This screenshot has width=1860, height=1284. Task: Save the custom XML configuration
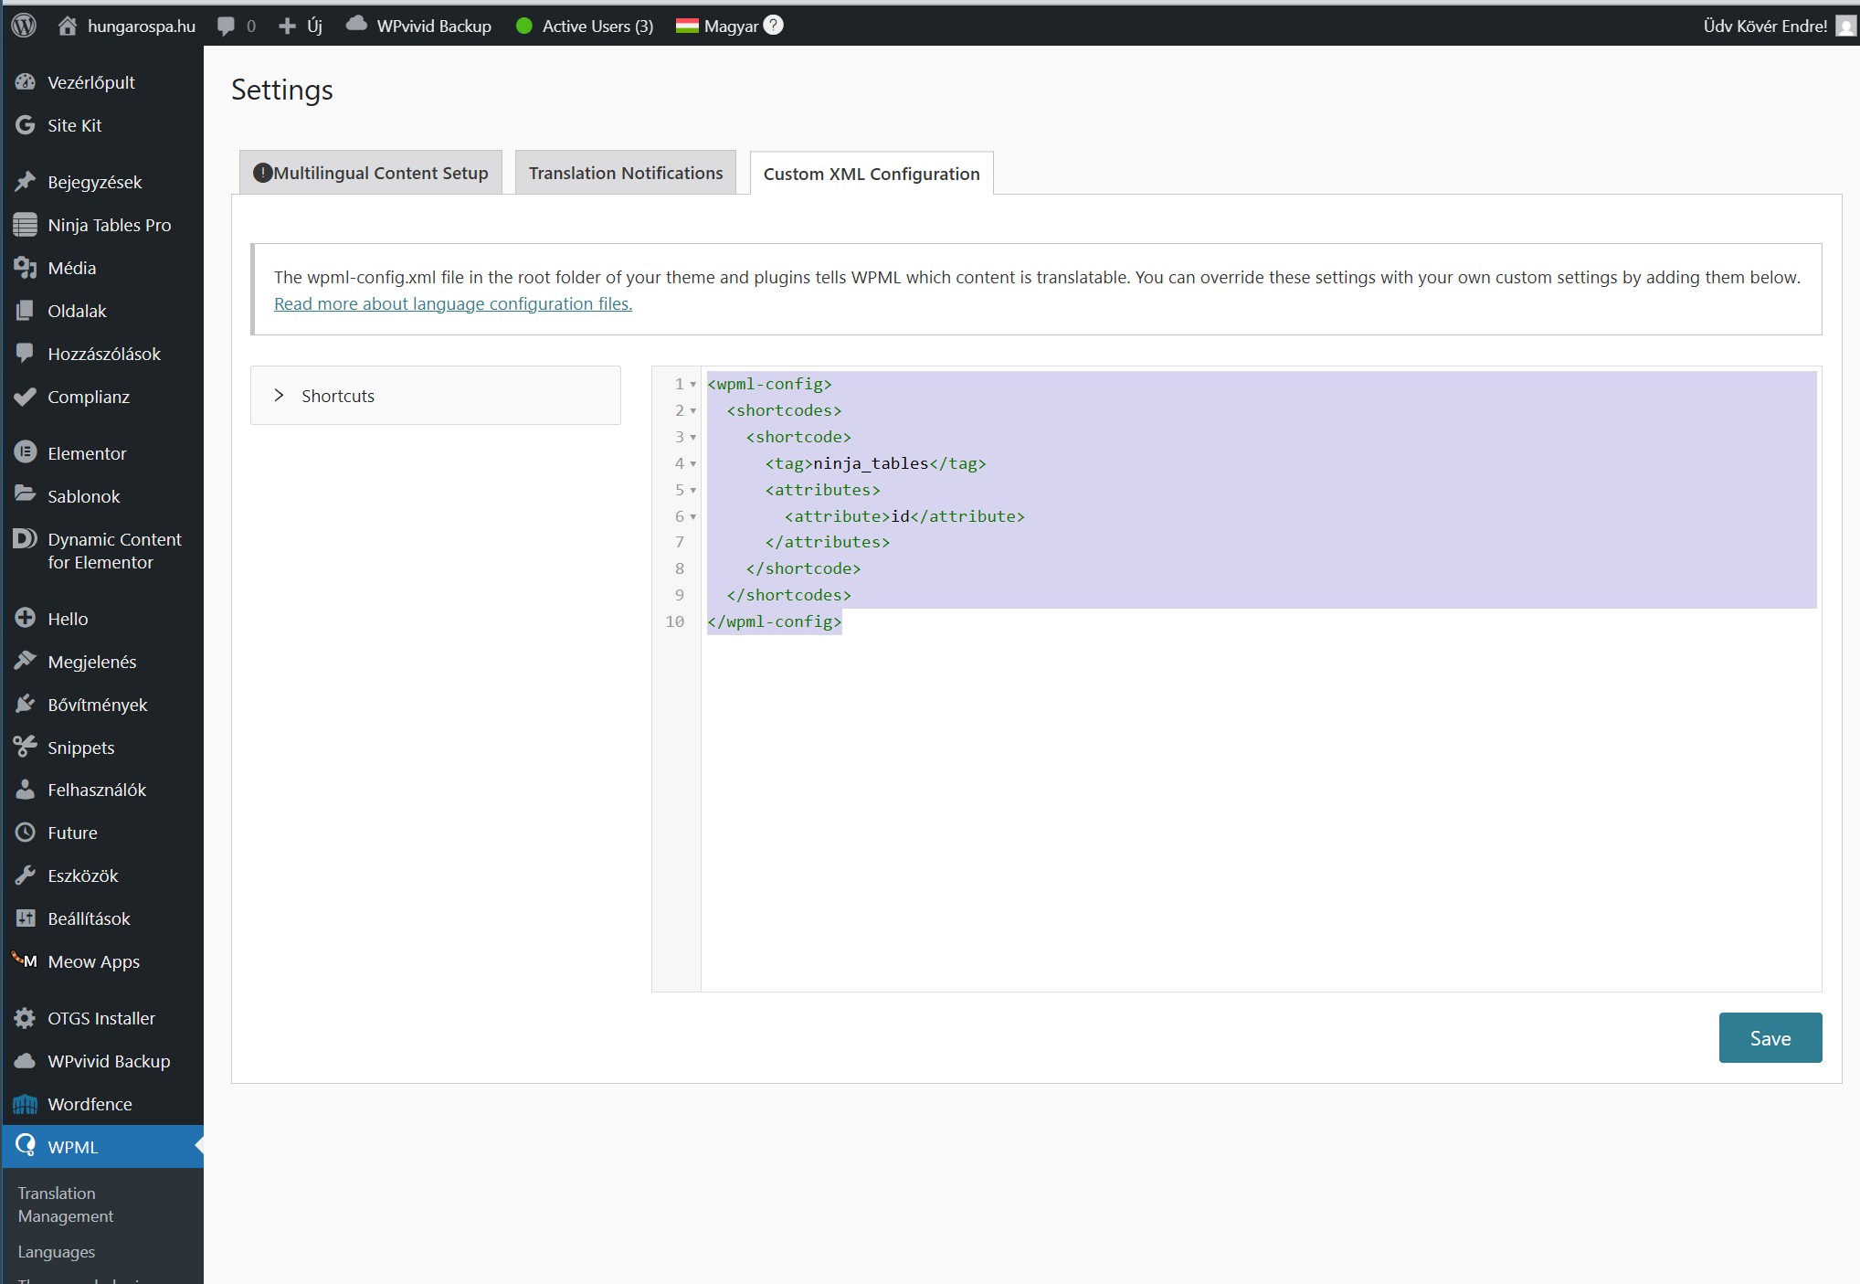1770,1038
